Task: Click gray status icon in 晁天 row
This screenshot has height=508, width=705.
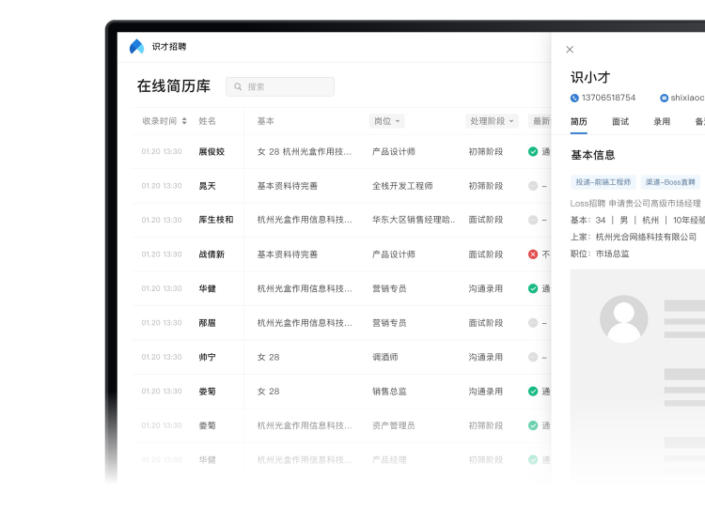Action: pos(533,186)
